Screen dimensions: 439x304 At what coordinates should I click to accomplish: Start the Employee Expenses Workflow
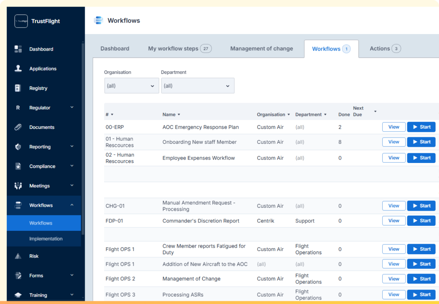[x=421, y=158]
